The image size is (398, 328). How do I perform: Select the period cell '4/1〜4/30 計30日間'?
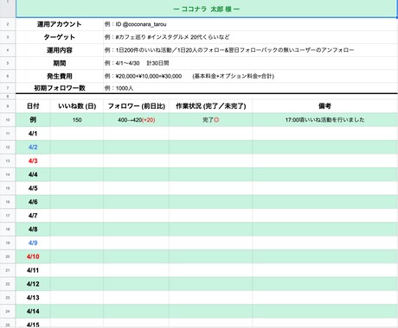tap(250, 63)
